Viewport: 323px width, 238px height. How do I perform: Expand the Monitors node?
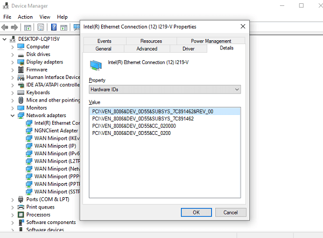coord(12,108)
